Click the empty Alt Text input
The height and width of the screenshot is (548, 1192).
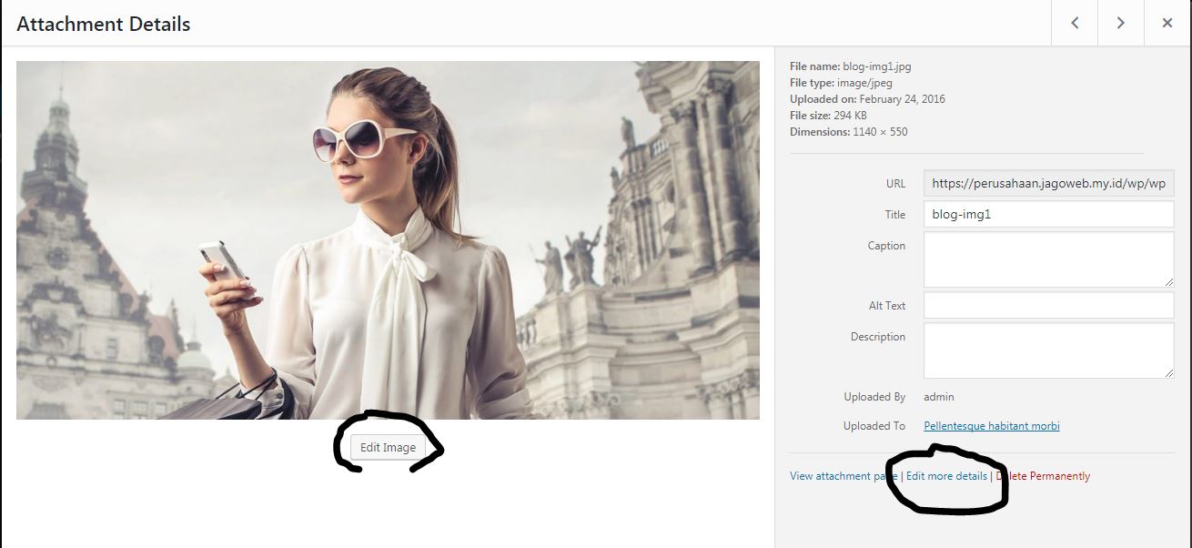(1048, 306)
